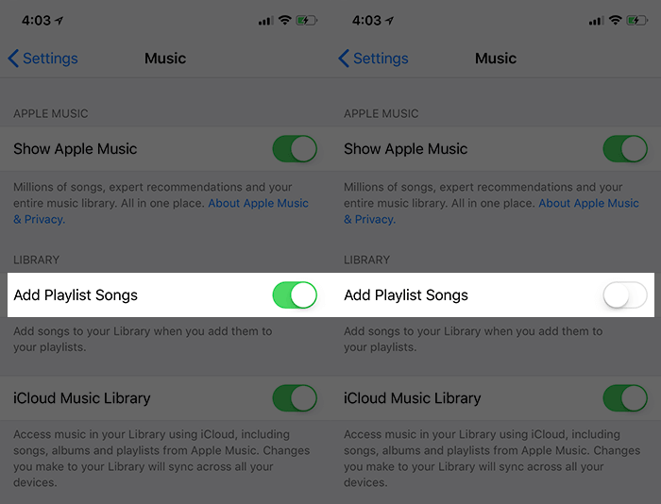Tap the battery charging icon on right screen
This screenshot has width=661, height=504.
[637, 20]
